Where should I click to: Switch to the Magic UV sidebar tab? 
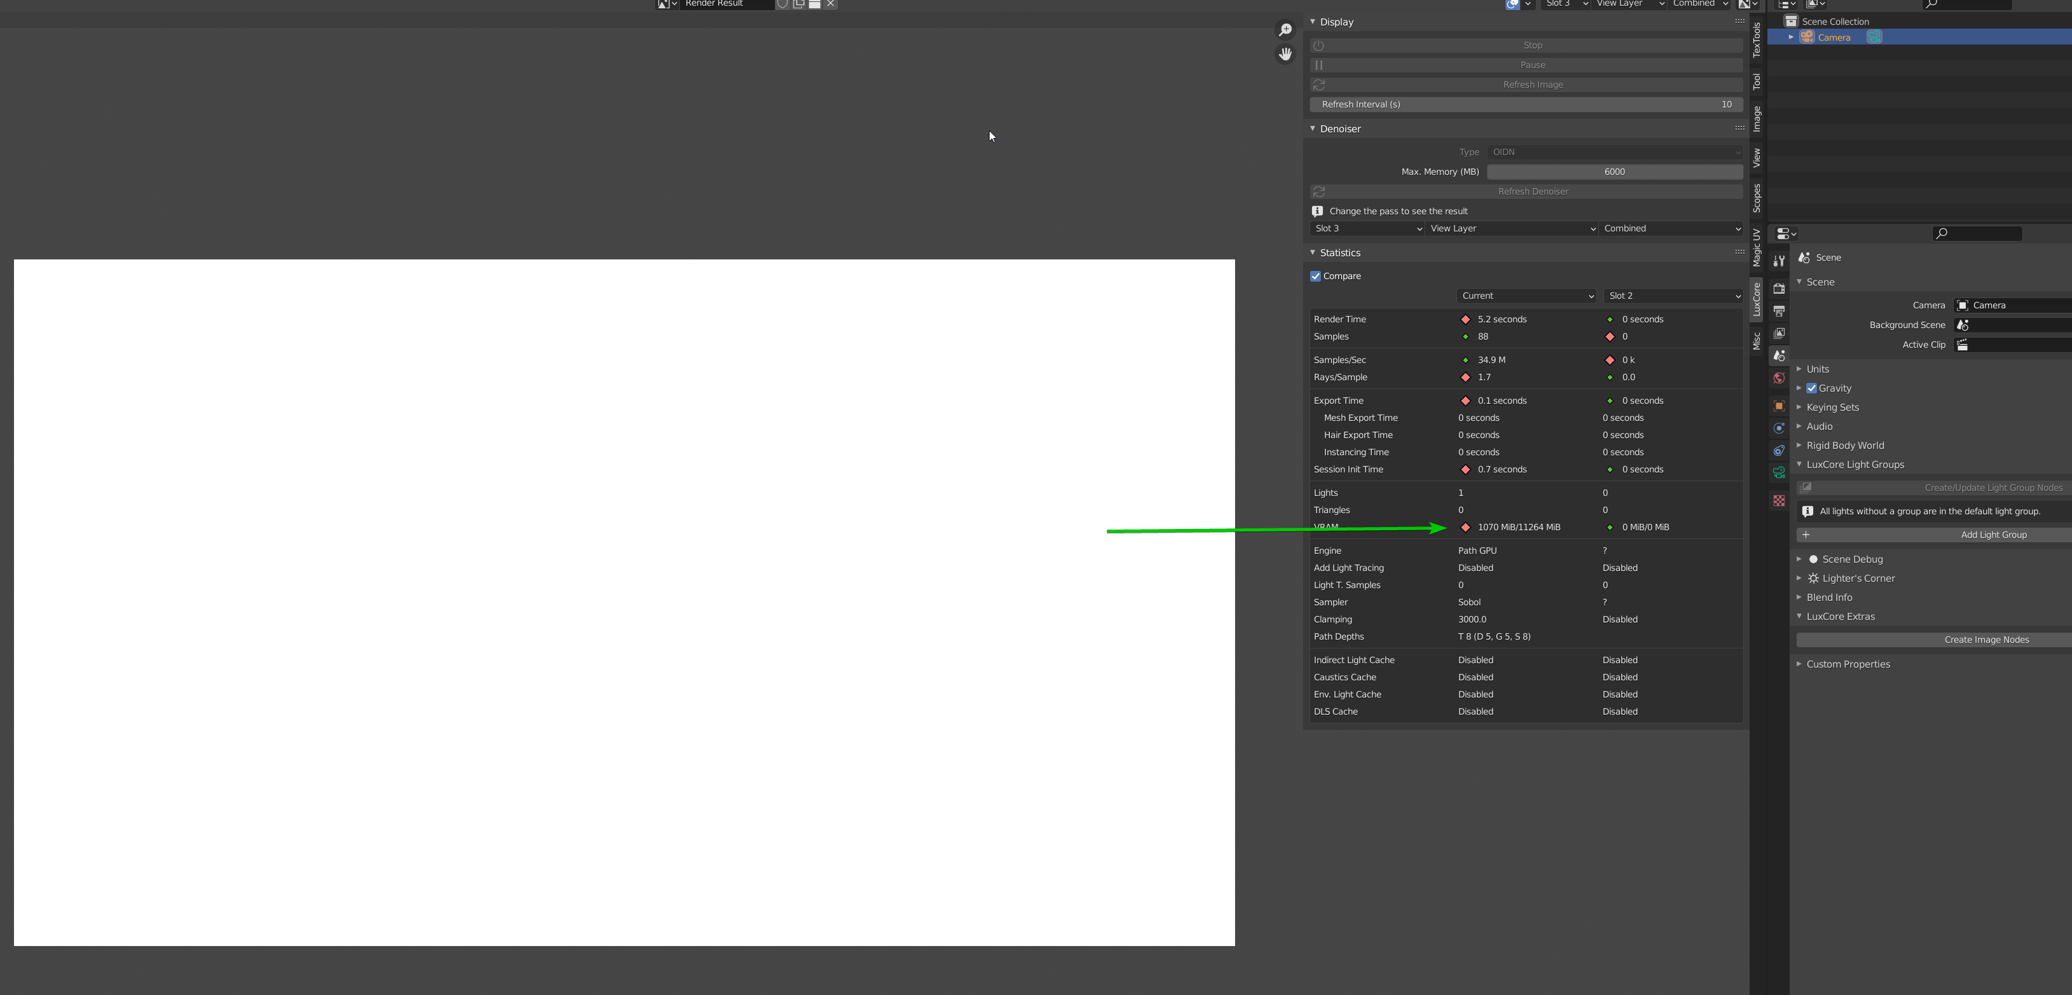1757,247
